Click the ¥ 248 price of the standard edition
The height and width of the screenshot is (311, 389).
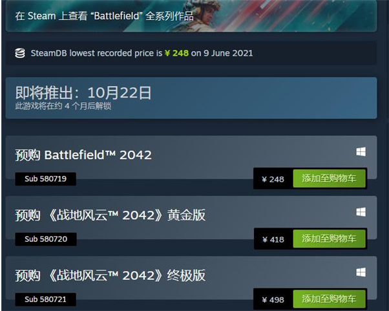[273, 179]
